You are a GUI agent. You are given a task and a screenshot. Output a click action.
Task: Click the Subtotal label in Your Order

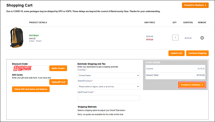point(149,69)
